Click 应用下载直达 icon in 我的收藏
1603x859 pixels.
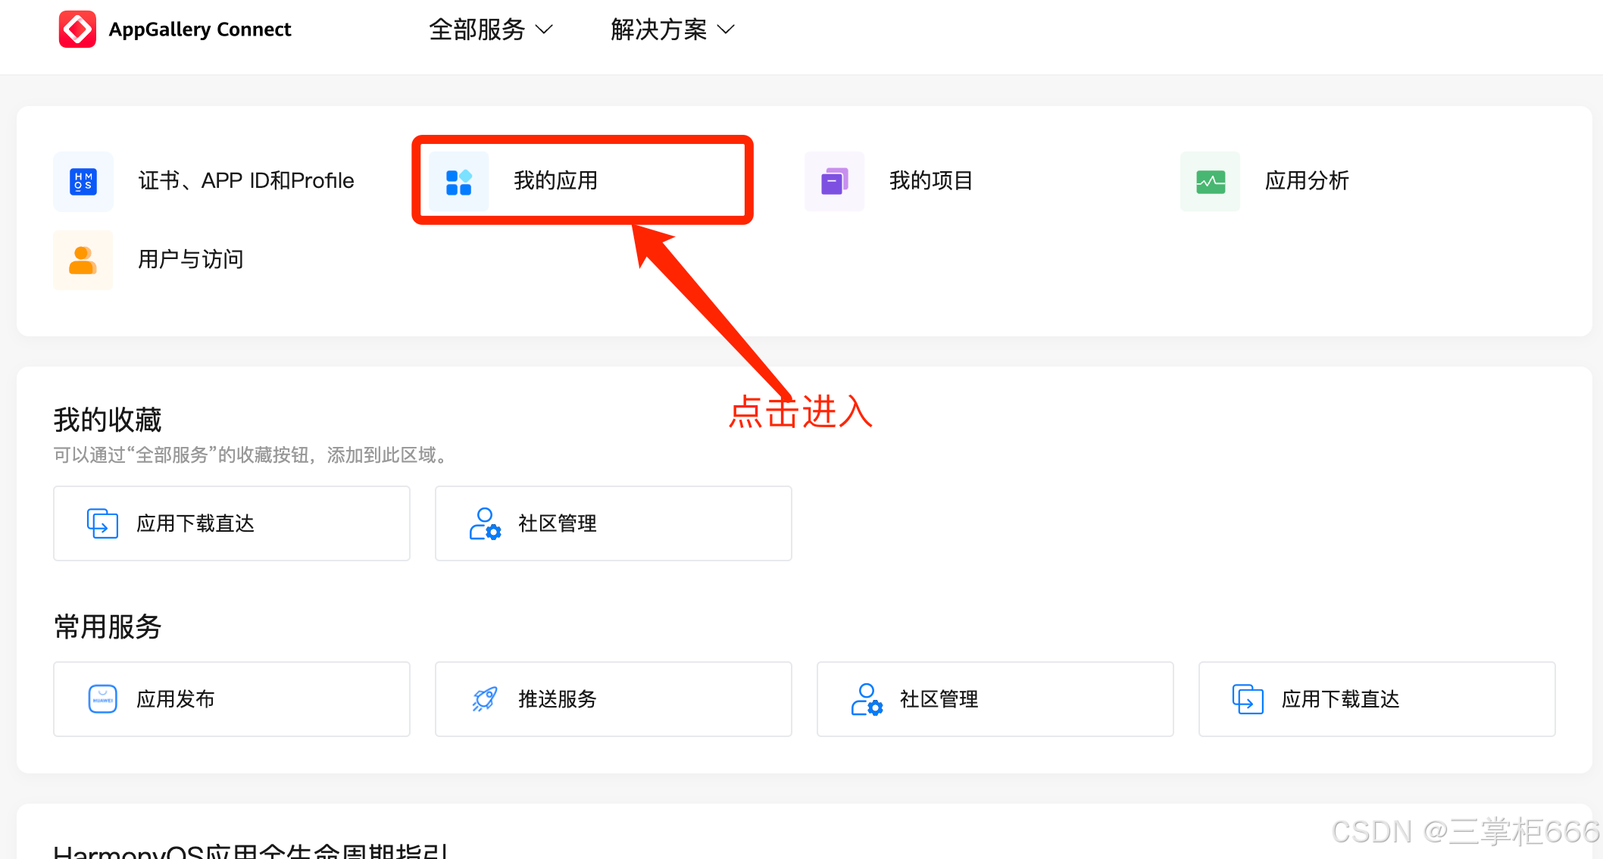102,523
